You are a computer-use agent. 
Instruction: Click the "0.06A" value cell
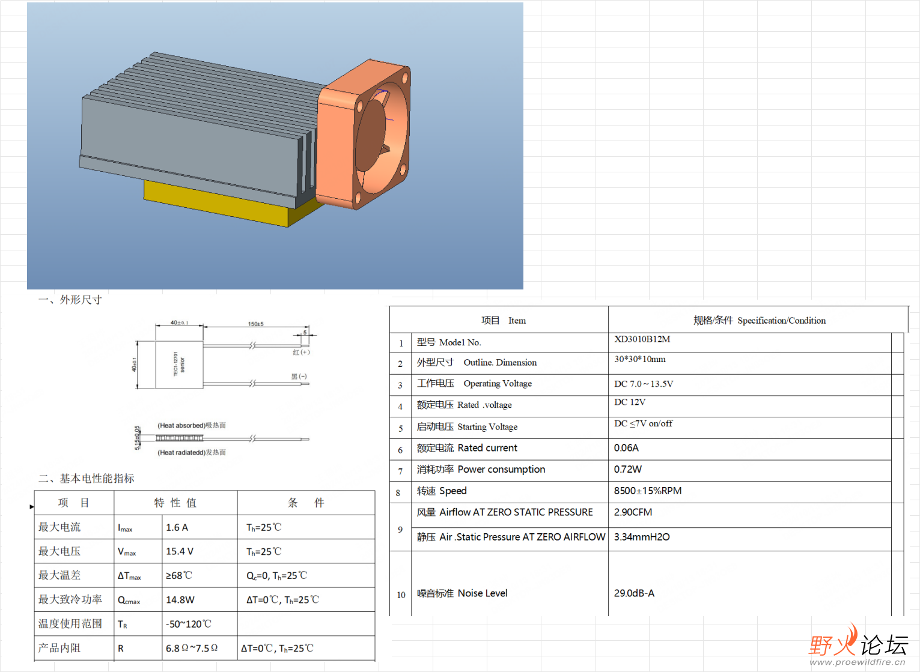click(750, 449)
